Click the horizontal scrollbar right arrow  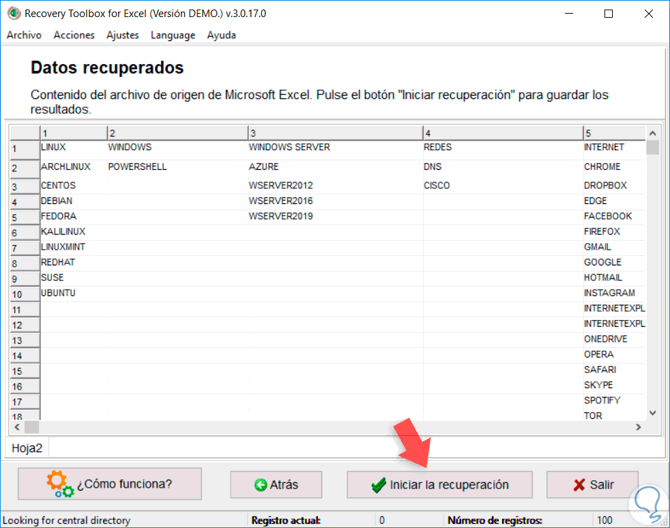pyautogui.click(x=639, y=427)
